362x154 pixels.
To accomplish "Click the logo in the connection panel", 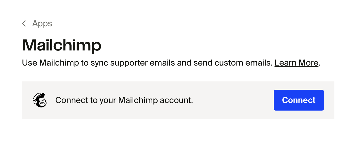I will [40, 100].
